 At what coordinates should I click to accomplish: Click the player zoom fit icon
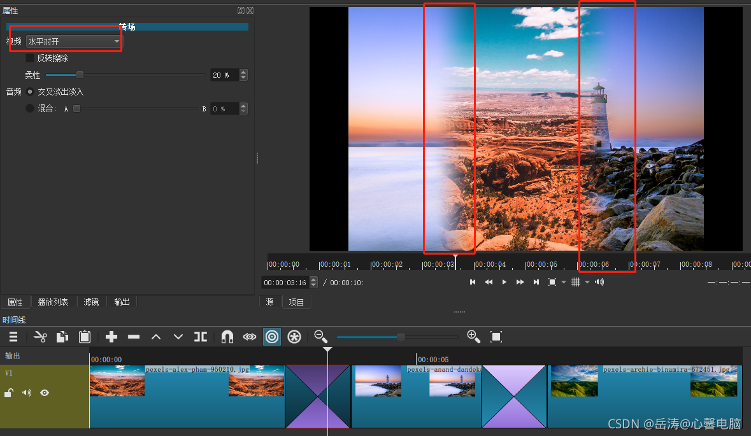552,283
